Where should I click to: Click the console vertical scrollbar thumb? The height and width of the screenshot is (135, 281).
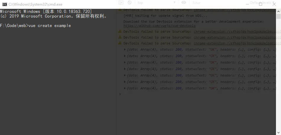[x=278, y=16]
